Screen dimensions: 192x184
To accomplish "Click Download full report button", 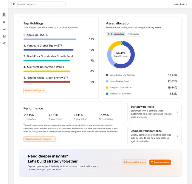I will point(134,162).
